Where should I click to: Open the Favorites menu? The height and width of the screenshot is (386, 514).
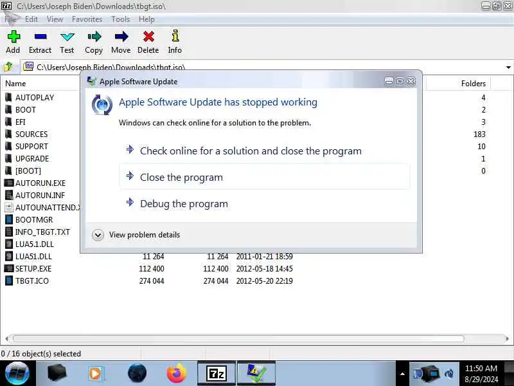click(x=87, y=19)
